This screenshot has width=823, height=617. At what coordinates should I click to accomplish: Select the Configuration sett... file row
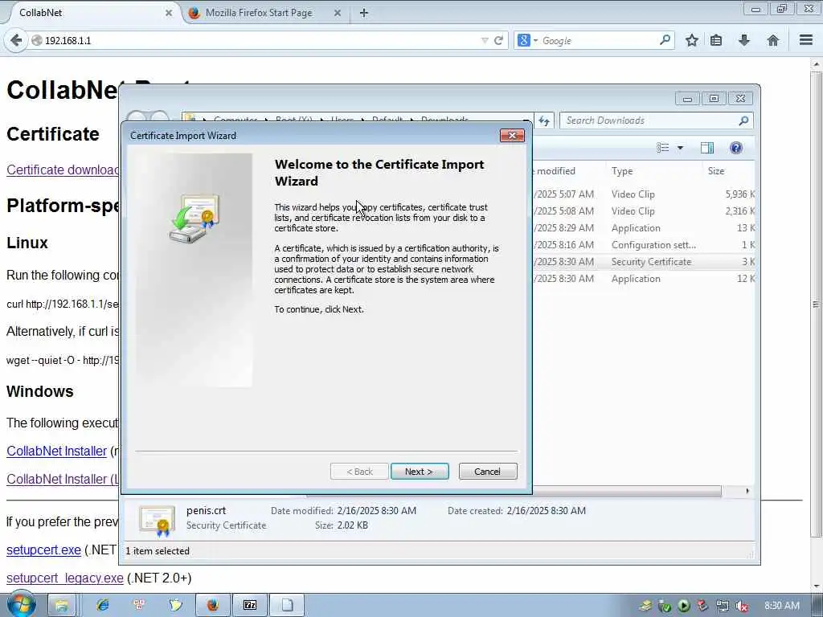tap(644, 245)
